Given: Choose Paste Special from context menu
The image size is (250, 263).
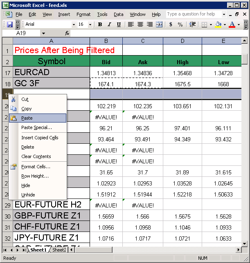Looking at the screenshot, I should pyautogui.click(x=38, y=127).
